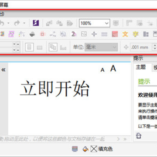Click the fill bucket icon
Image resolution: width=157 pixels, height=157 pixels.
tap(85, 149)
